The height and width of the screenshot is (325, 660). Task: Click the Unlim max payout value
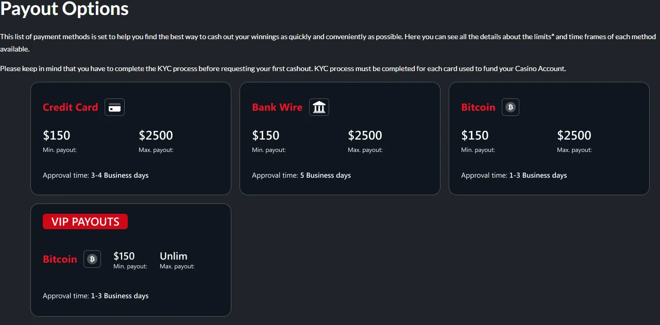pyautogui.click(x=174, y=256)
